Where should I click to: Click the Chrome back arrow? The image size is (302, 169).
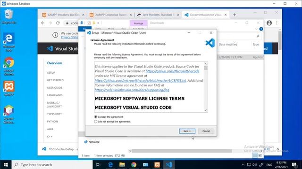coord(43,23)
